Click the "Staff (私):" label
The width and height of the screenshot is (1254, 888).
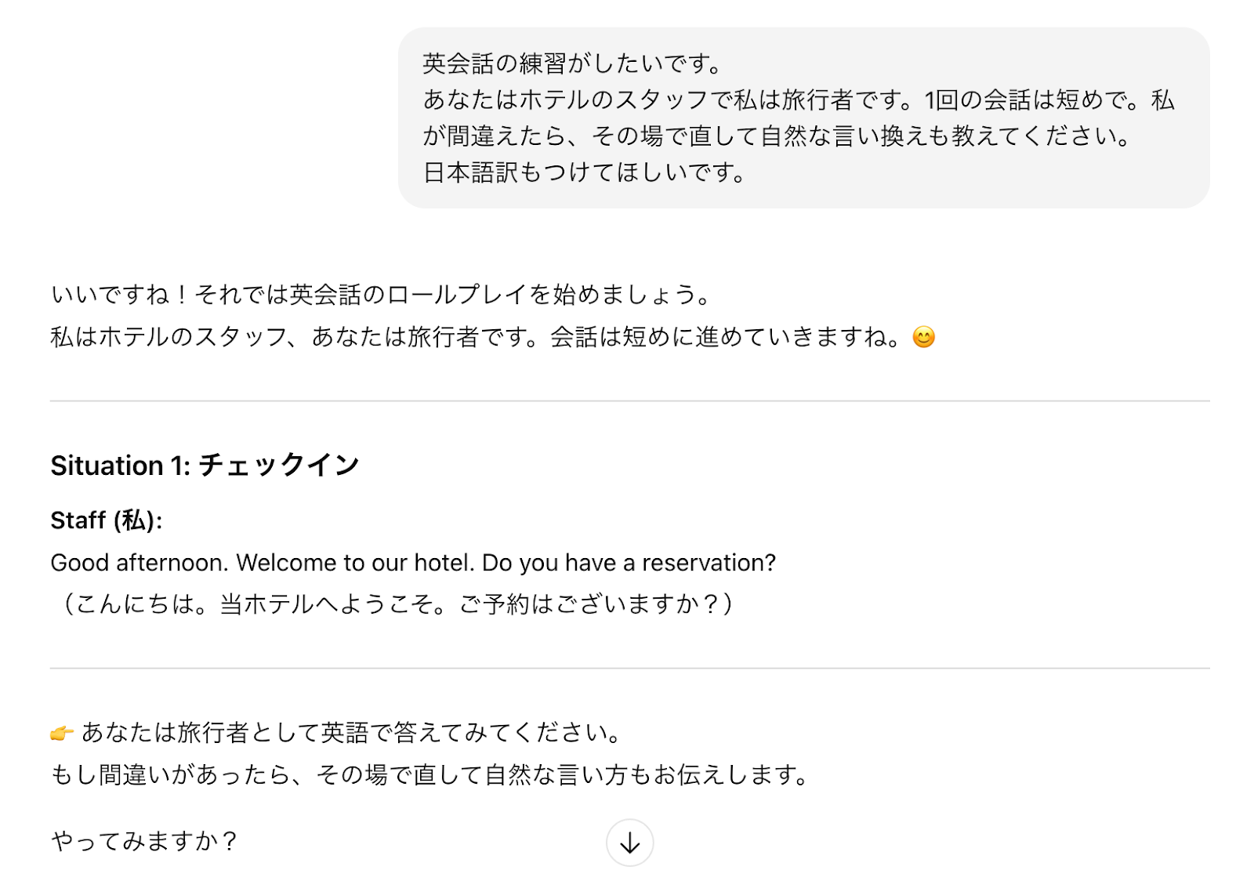point(106,520)
